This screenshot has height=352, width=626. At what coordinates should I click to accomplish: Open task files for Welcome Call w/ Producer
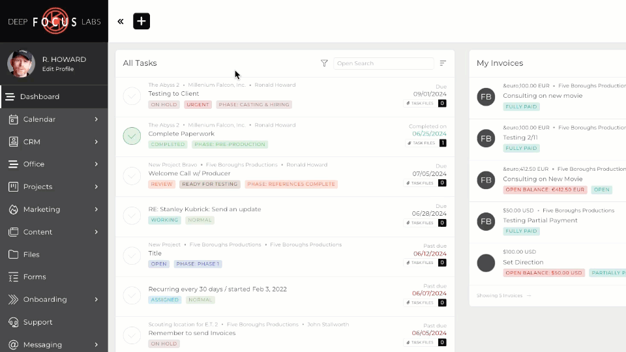point(425,183)
